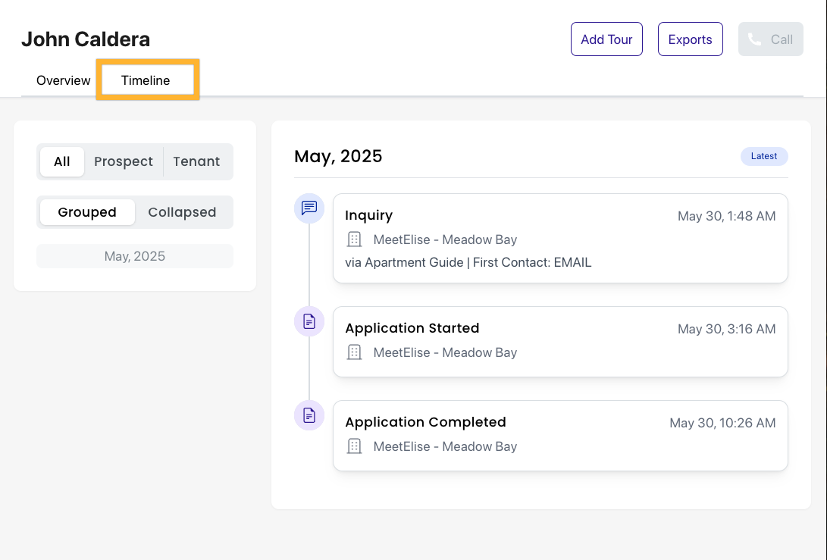This screenshot has height=560, width=827.
Task: Click the Latest badge
Action: pos(764,156)
